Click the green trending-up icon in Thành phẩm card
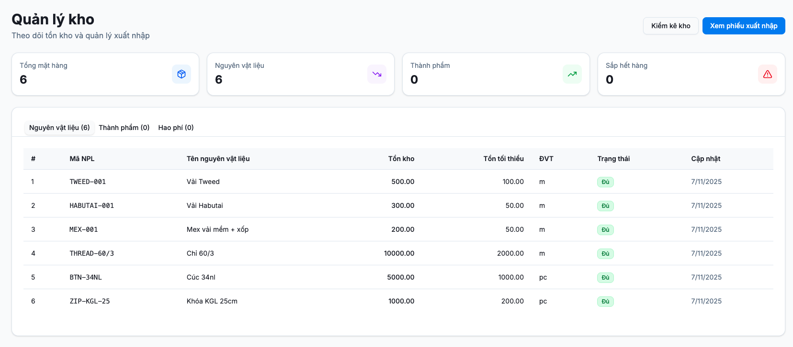This screenshot has height=347, width=793. pos(572,74)
